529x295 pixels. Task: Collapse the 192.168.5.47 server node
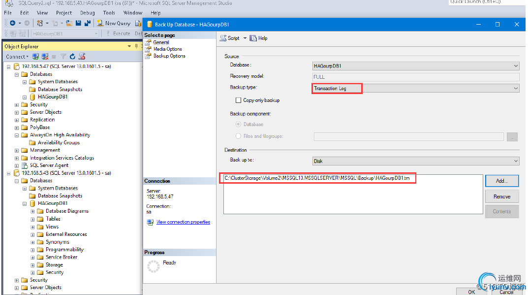(9, 67)
